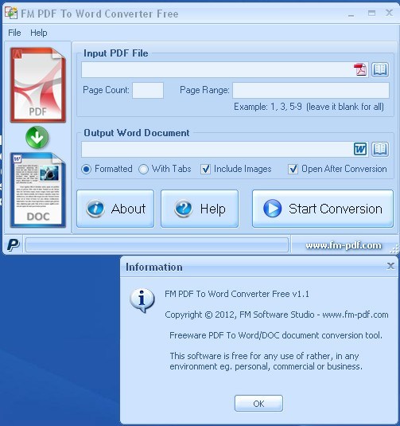Screen dimensions: 400x426
Task: Browse for input PDF with book icon
Action: pyautogui.click(x=380, y=69)
